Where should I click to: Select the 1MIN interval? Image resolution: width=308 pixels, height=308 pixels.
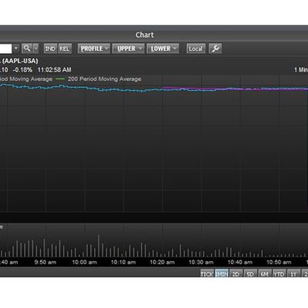(x=222, y=273)
